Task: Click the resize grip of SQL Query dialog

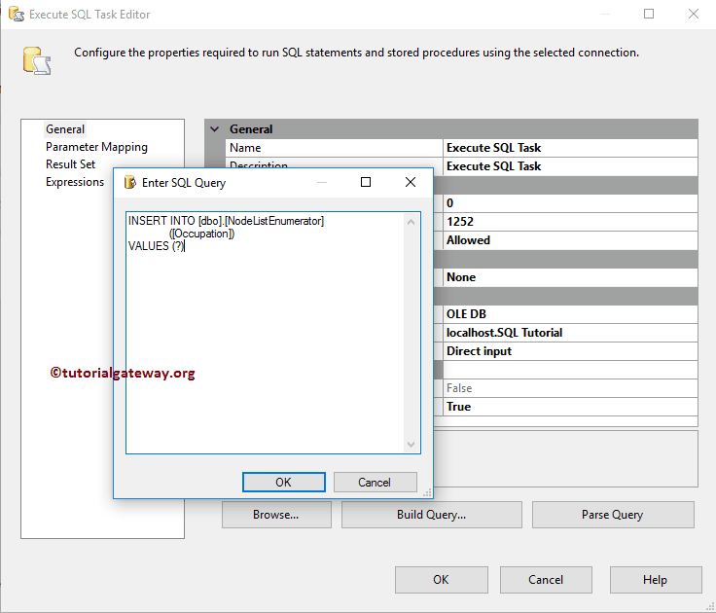Action: [427, 493]
